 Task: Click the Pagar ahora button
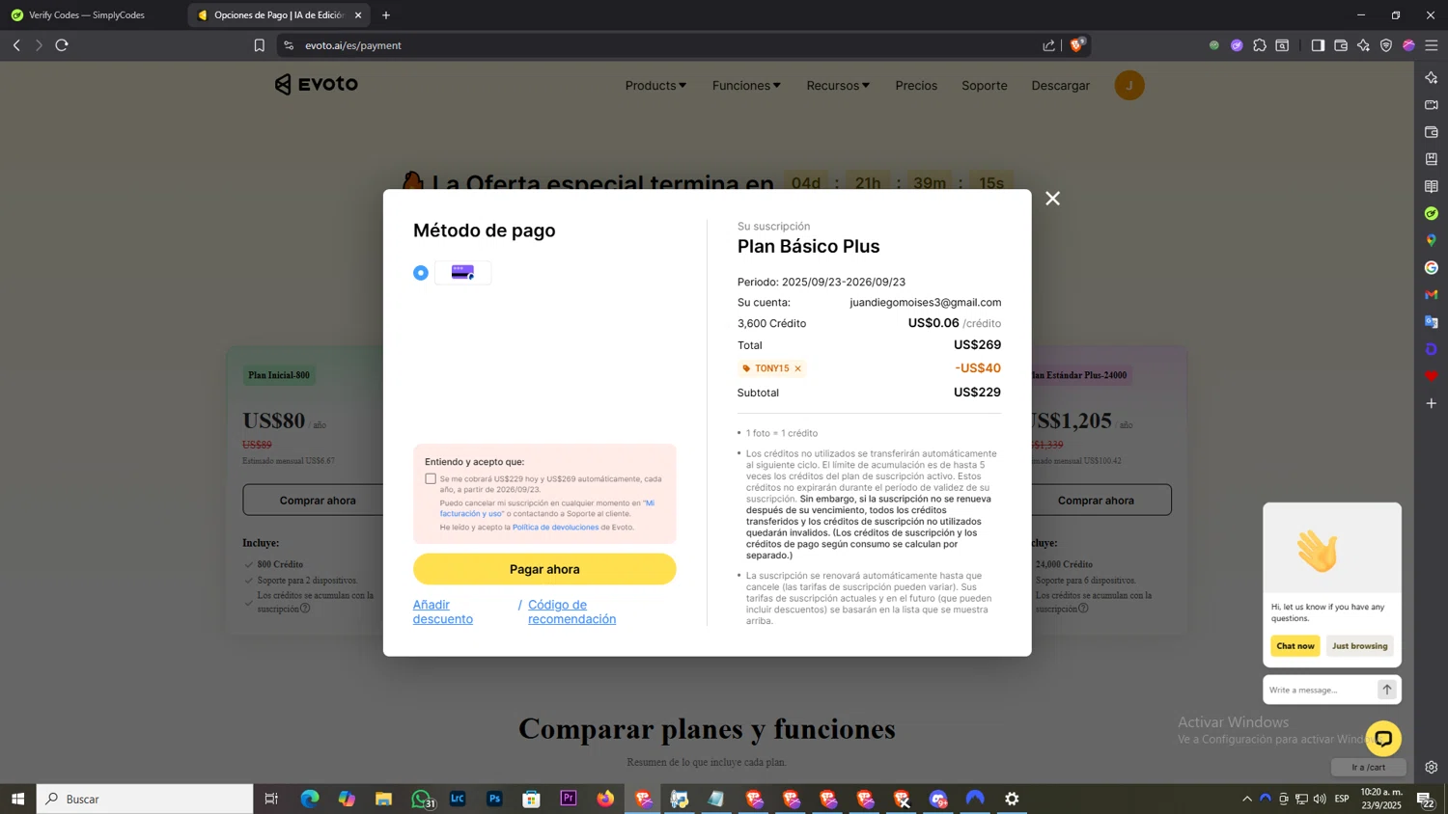tap(544, 569)
